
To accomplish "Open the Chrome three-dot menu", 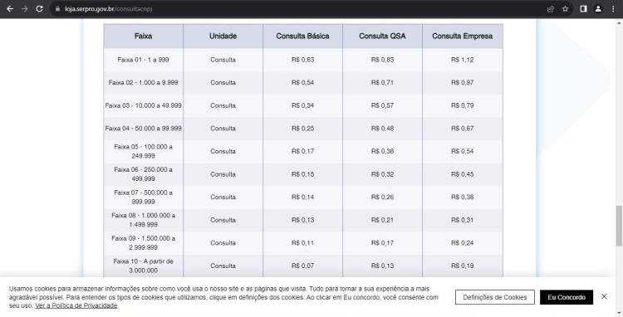I will [x=613, y=9].
